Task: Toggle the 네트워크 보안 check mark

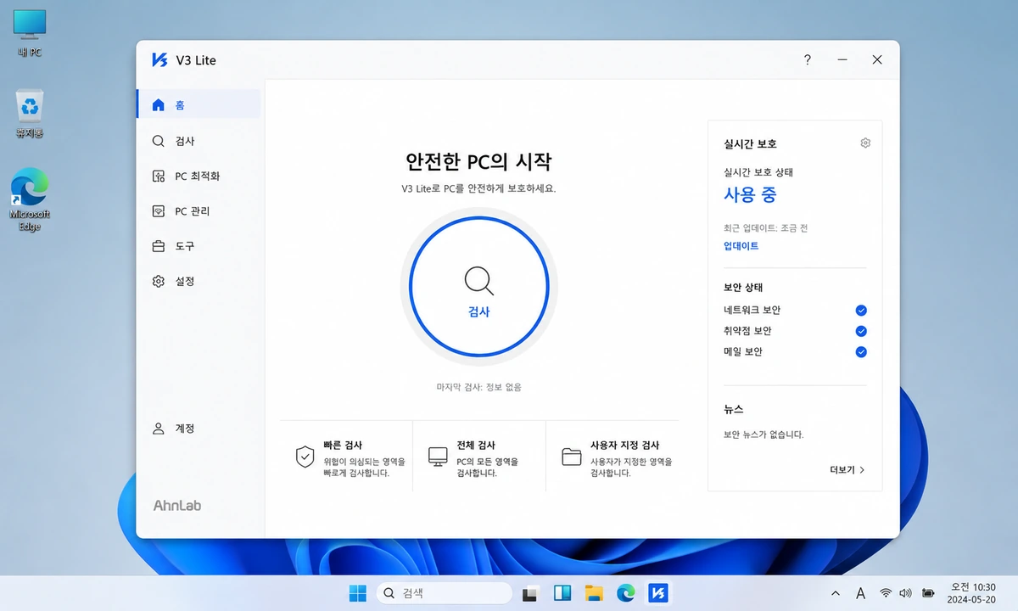Action: coord(861,311)
